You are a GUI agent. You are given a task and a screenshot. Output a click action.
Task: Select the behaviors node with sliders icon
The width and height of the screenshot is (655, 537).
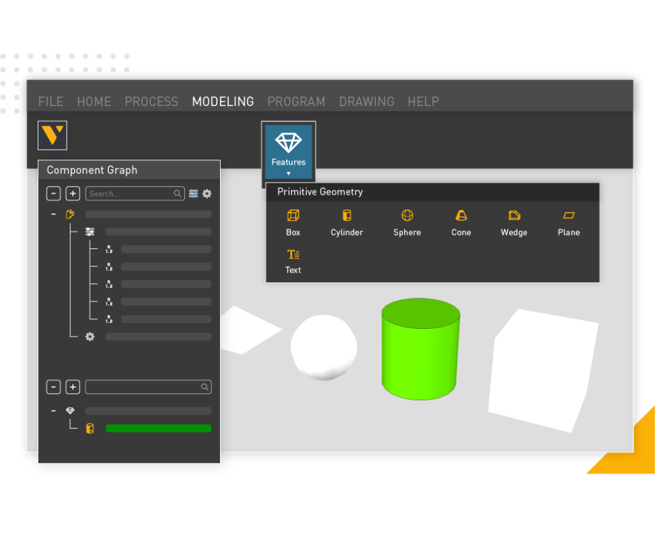[90, 232]
